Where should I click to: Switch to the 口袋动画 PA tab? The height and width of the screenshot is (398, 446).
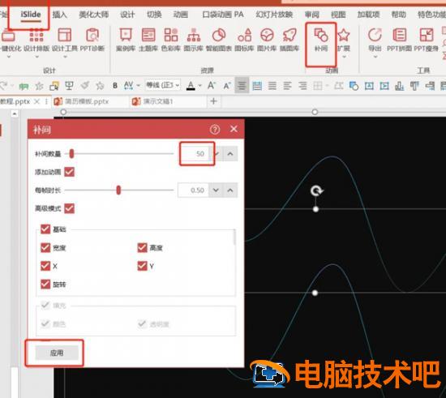tap(223, 15)
